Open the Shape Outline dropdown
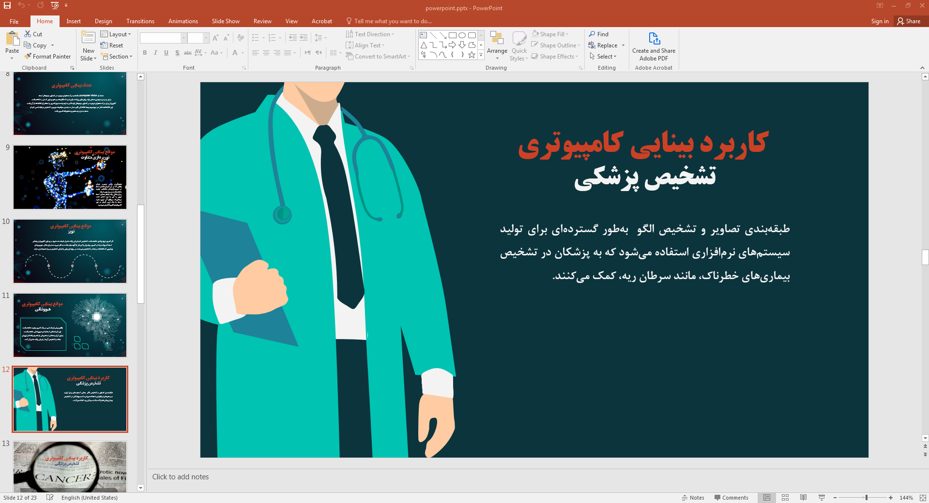The height and width of the screenshot is (503, 929). pyautogui.click(x=556, y=45)
